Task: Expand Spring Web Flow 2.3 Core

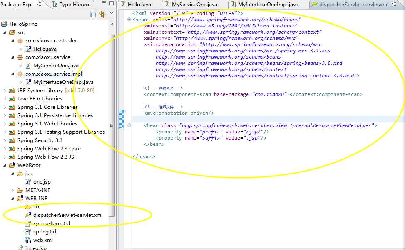Action: [x=5, y=149]
